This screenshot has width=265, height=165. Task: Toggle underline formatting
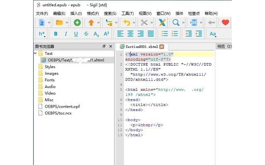click(76, 34)
